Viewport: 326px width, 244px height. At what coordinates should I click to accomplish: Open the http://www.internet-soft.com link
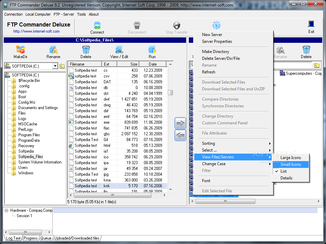coord(36,31)
